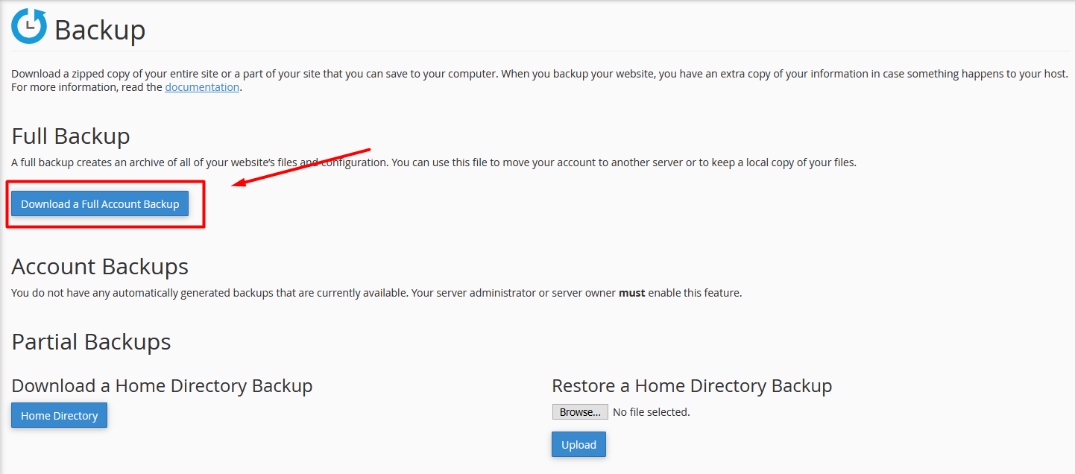Screen dimensions: 1075x474
Task: Click the Backup page title text
Action: pyautogui.click(x=100, y=31)
